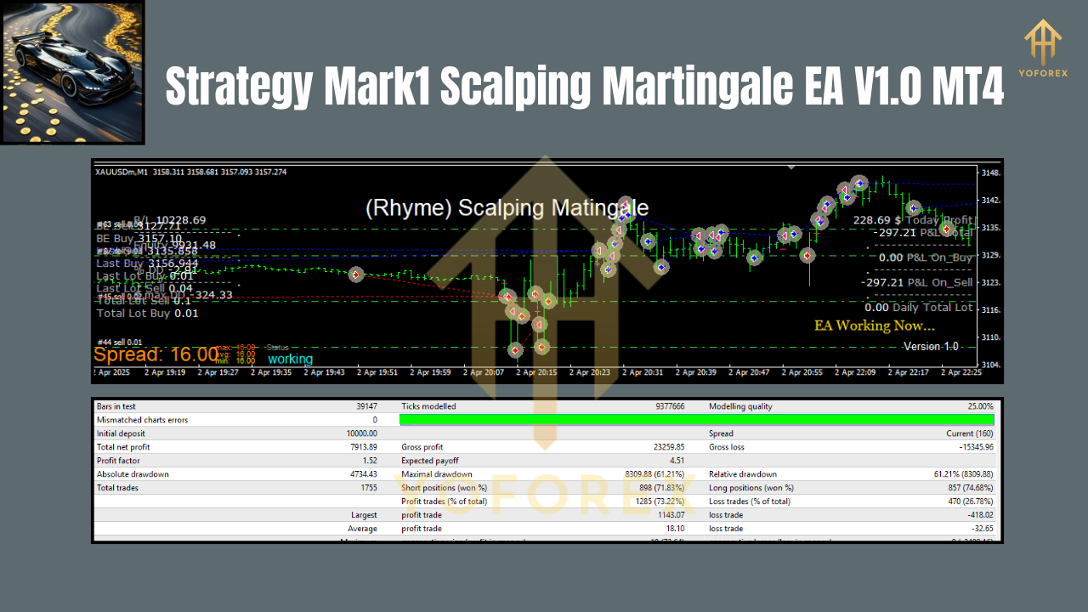Screen dimensions: 1088x612
Task: Click the 'Version 1.0' label
Action: [x=932, y=346]
